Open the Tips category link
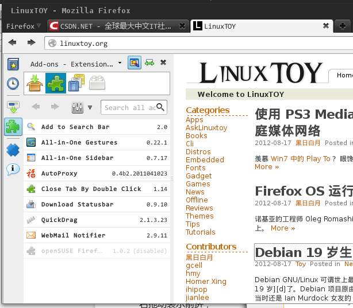The image size is (353, 308). (193, 224)
